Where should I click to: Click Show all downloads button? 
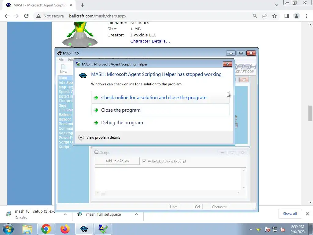290,214
